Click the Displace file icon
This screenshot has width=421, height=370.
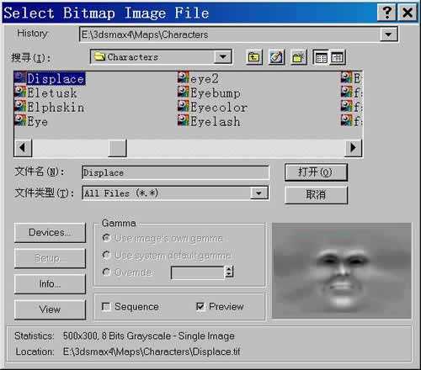[x=20, y=77]
